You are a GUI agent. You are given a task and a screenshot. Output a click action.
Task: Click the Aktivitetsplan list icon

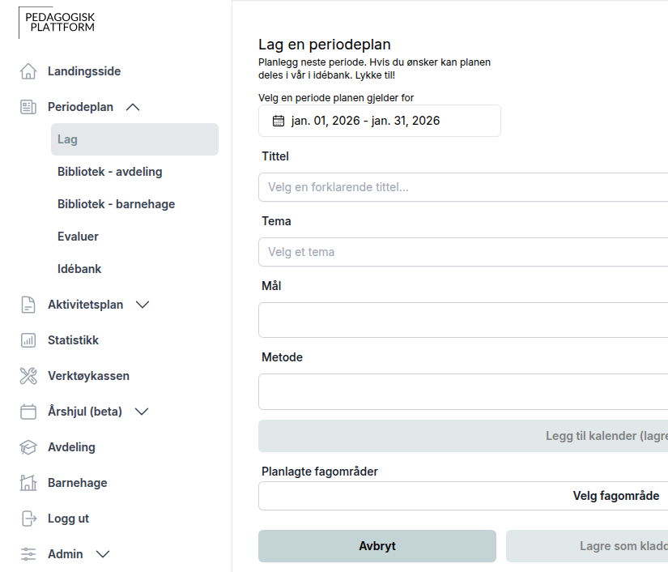[28, 305]
